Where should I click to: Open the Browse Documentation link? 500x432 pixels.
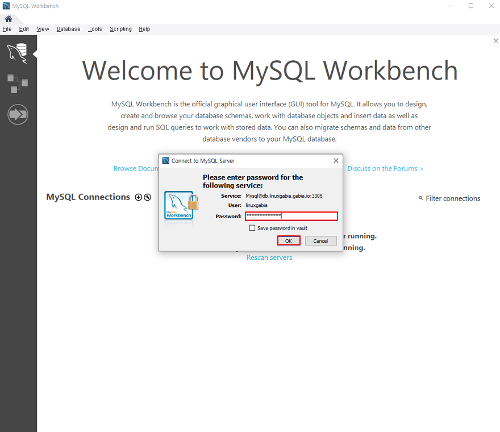(136, 168)
